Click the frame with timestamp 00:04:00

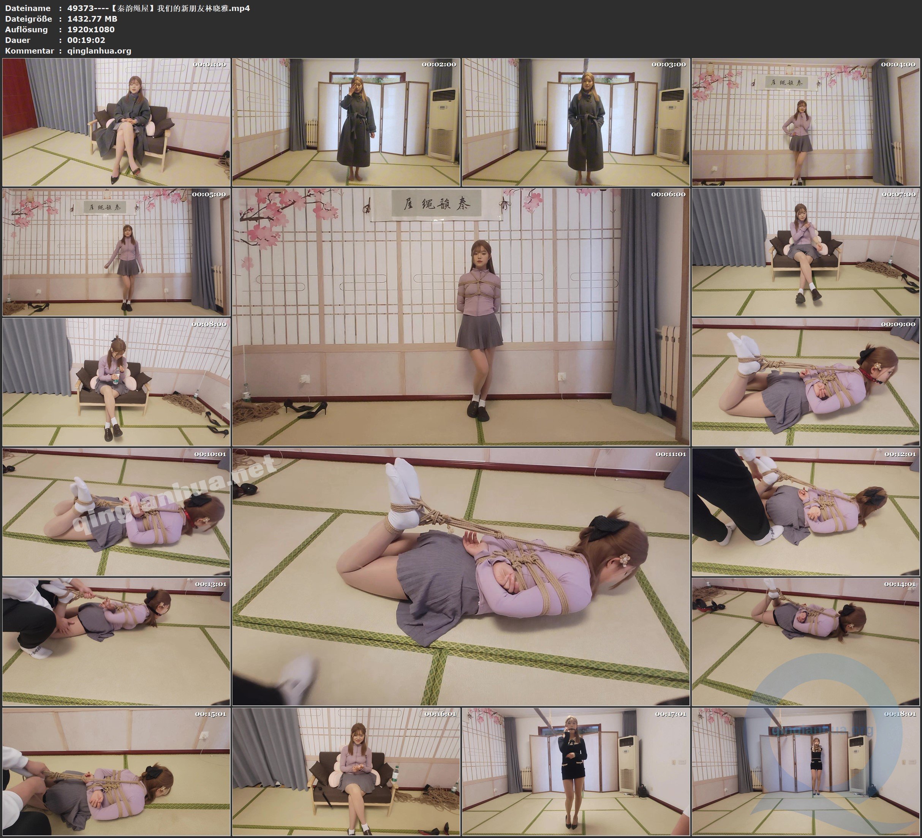(x=806, y=122)
